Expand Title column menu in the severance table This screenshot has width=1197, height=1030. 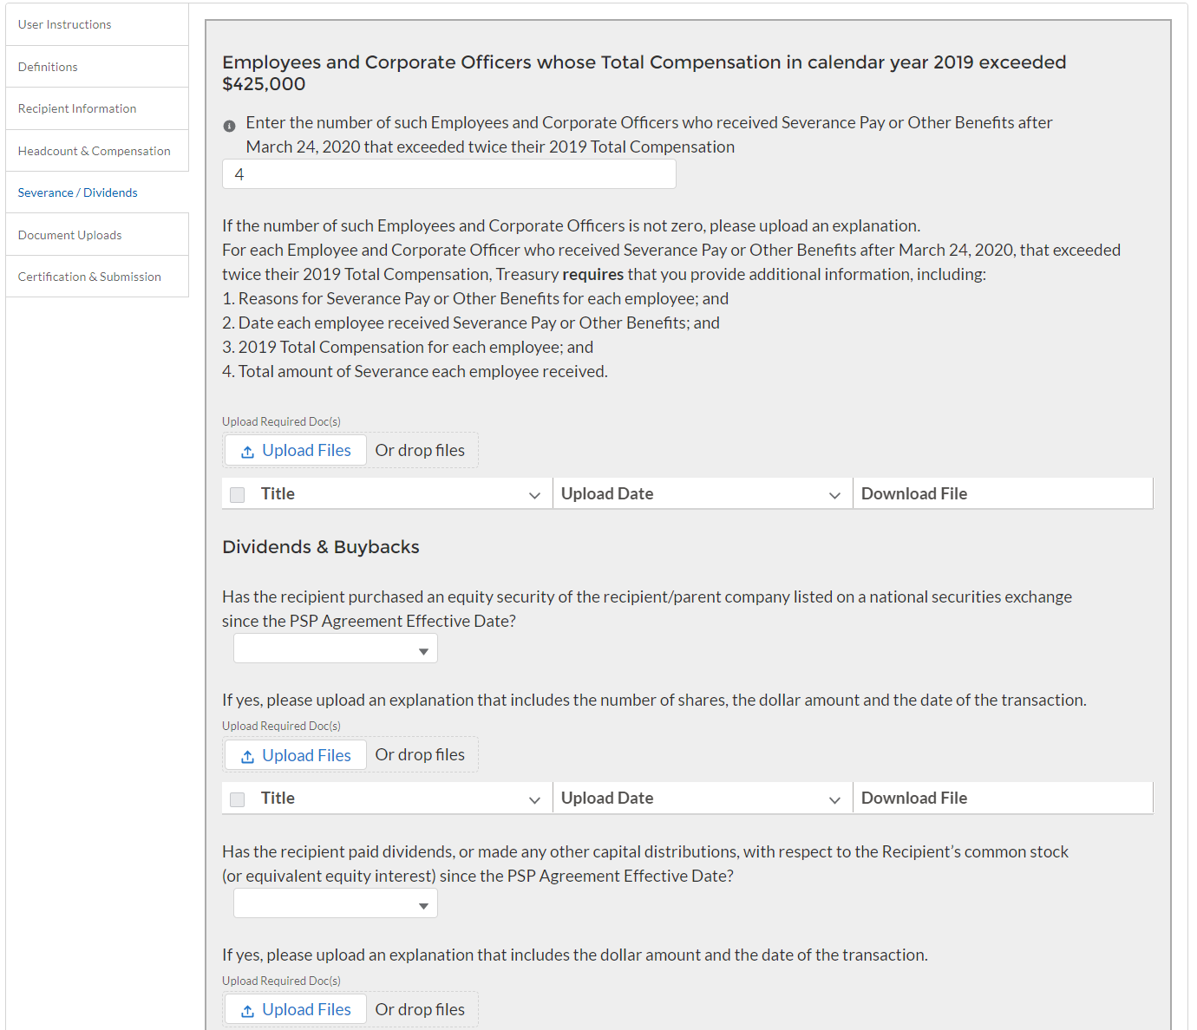[x=534, y=495]
